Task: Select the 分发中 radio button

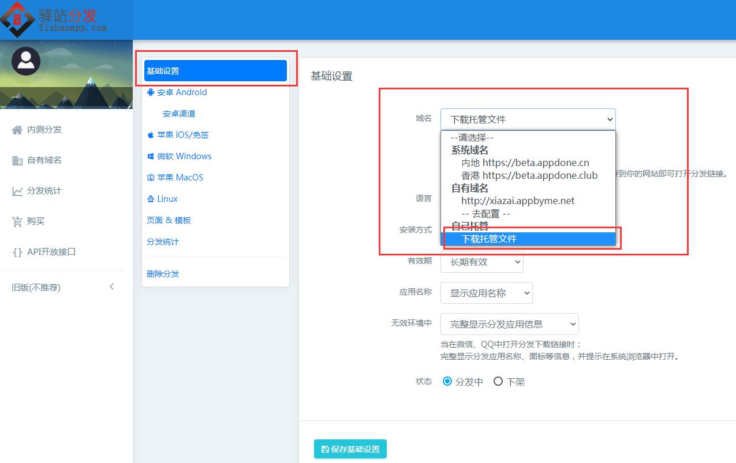Action: pos(447,381)
